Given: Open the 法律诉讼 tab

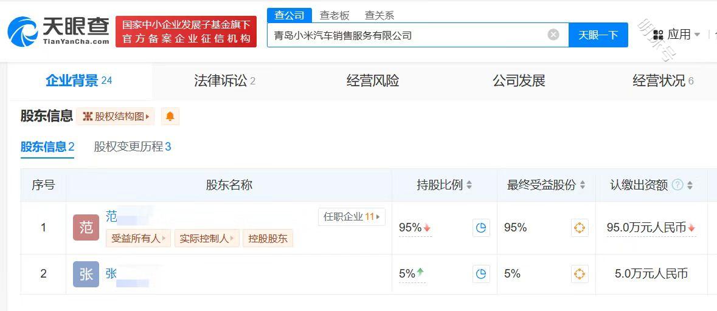Looking at the screenshot, I should pos(224,81).
